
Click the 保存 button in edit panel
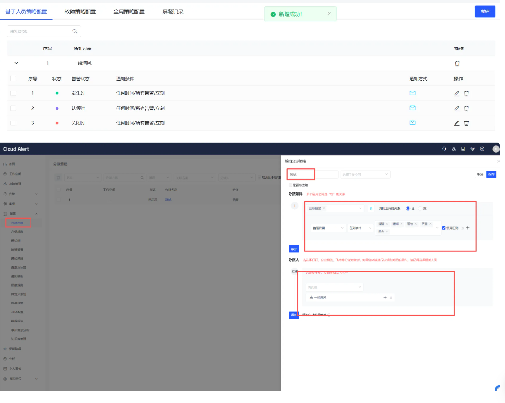[491, 174]
